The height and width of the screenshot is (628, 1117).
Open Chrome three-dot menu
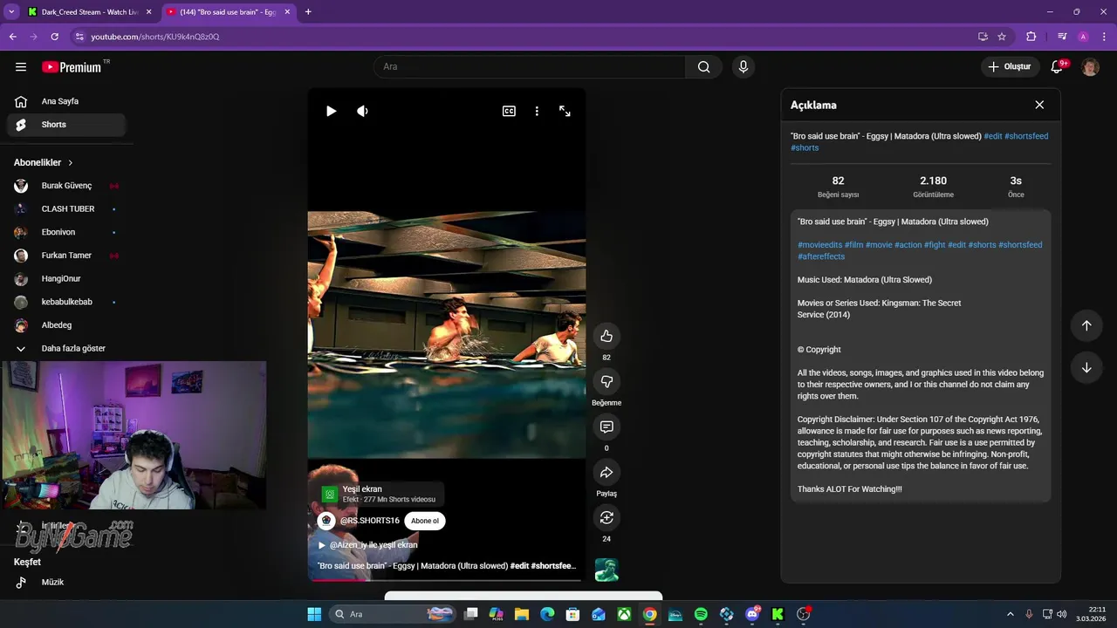tap(1104, 37)
